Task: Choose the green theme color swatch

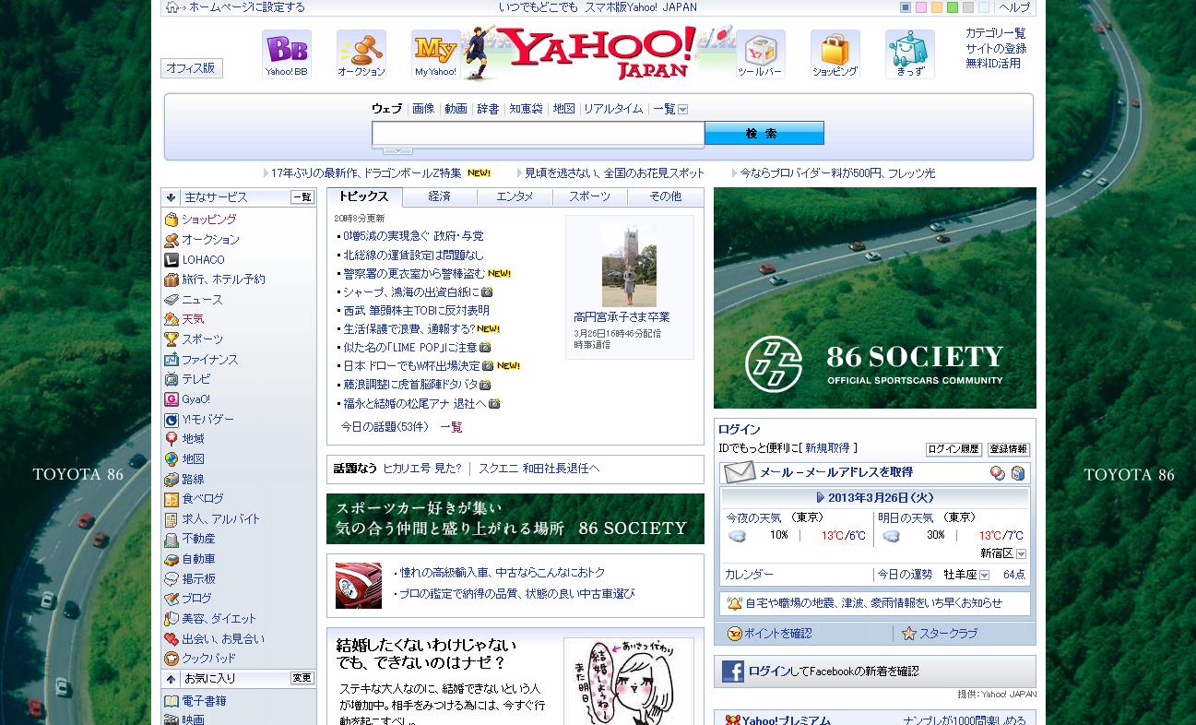Action: (953, 7)
